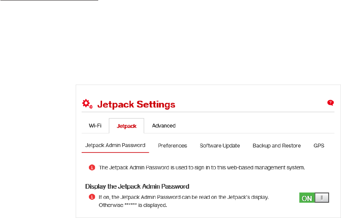Click the Display the Jetpack Admin Password heading

pos(137,187)
